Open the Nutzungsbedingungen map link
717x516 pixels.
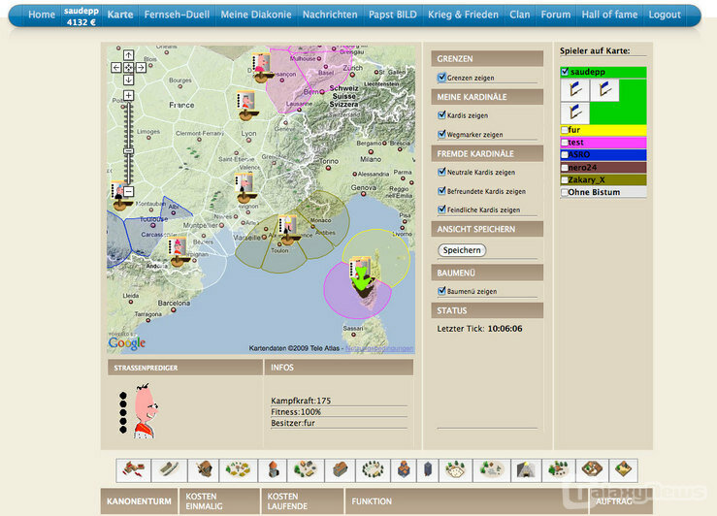click(x=379, y=348)
